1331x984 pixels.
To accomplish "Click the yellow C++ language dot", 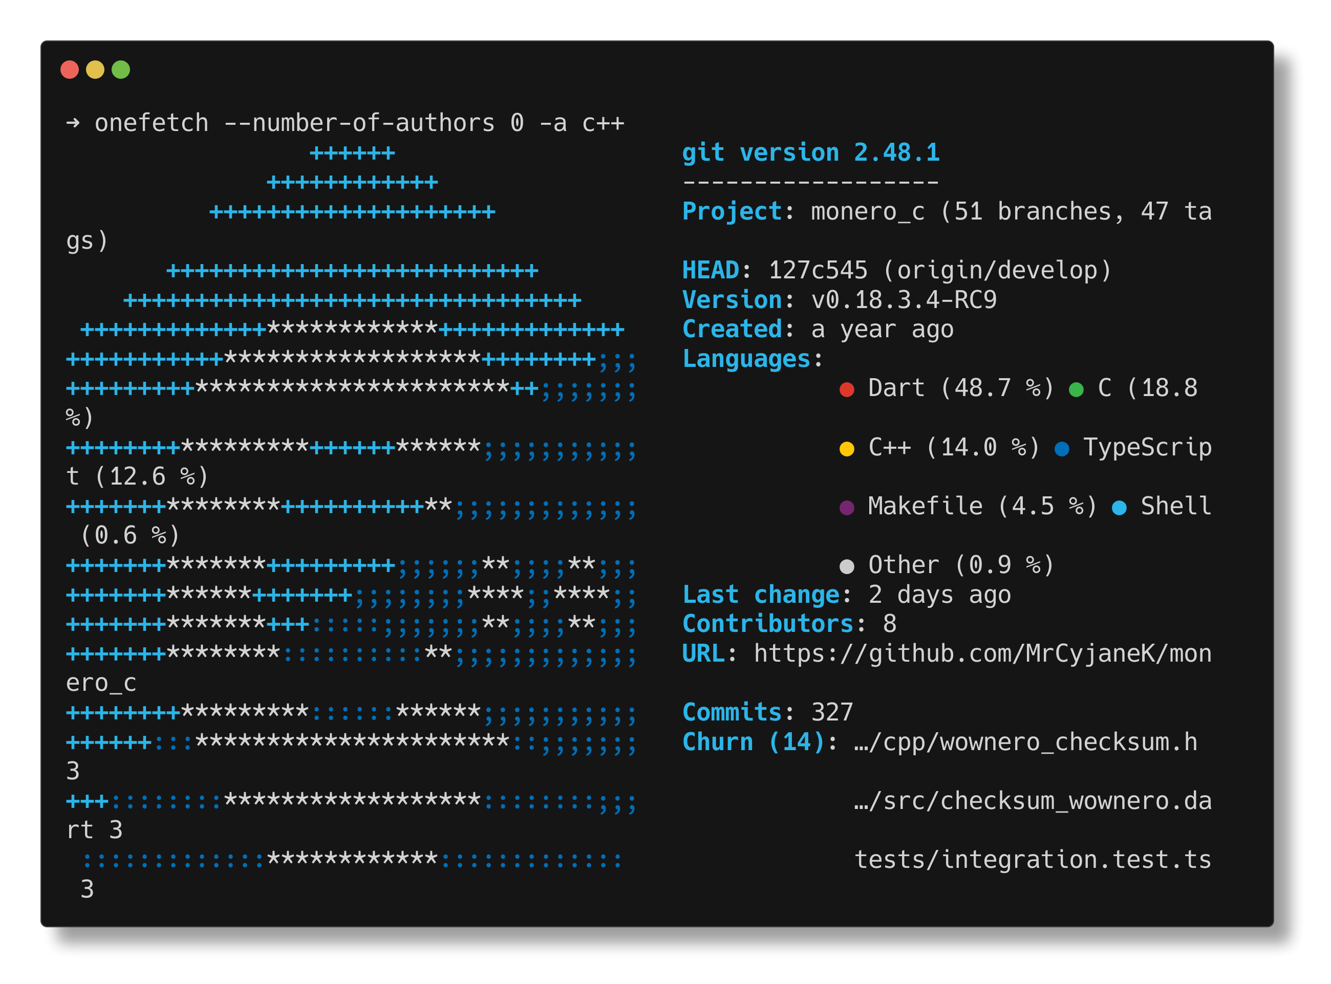I will (x=847, y=449).
